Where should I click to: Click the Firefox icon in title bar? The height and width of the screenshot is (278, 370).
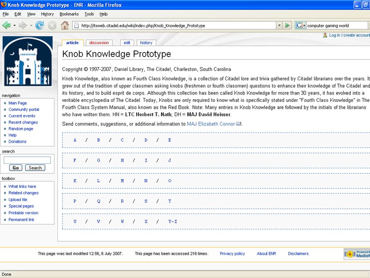tap(3, 4)
